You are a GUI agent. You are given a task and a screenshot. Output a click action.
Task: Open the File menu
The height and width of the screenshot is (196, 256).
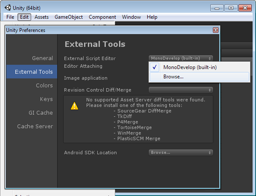coord(10,17)
